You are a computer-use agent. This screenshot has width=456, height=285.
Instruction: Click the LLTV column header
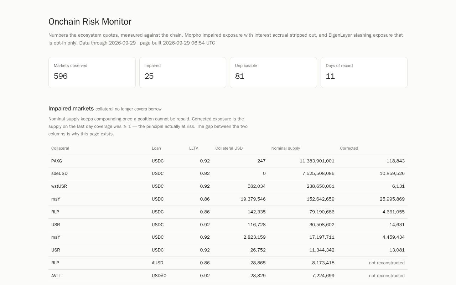tap(193, 148)
